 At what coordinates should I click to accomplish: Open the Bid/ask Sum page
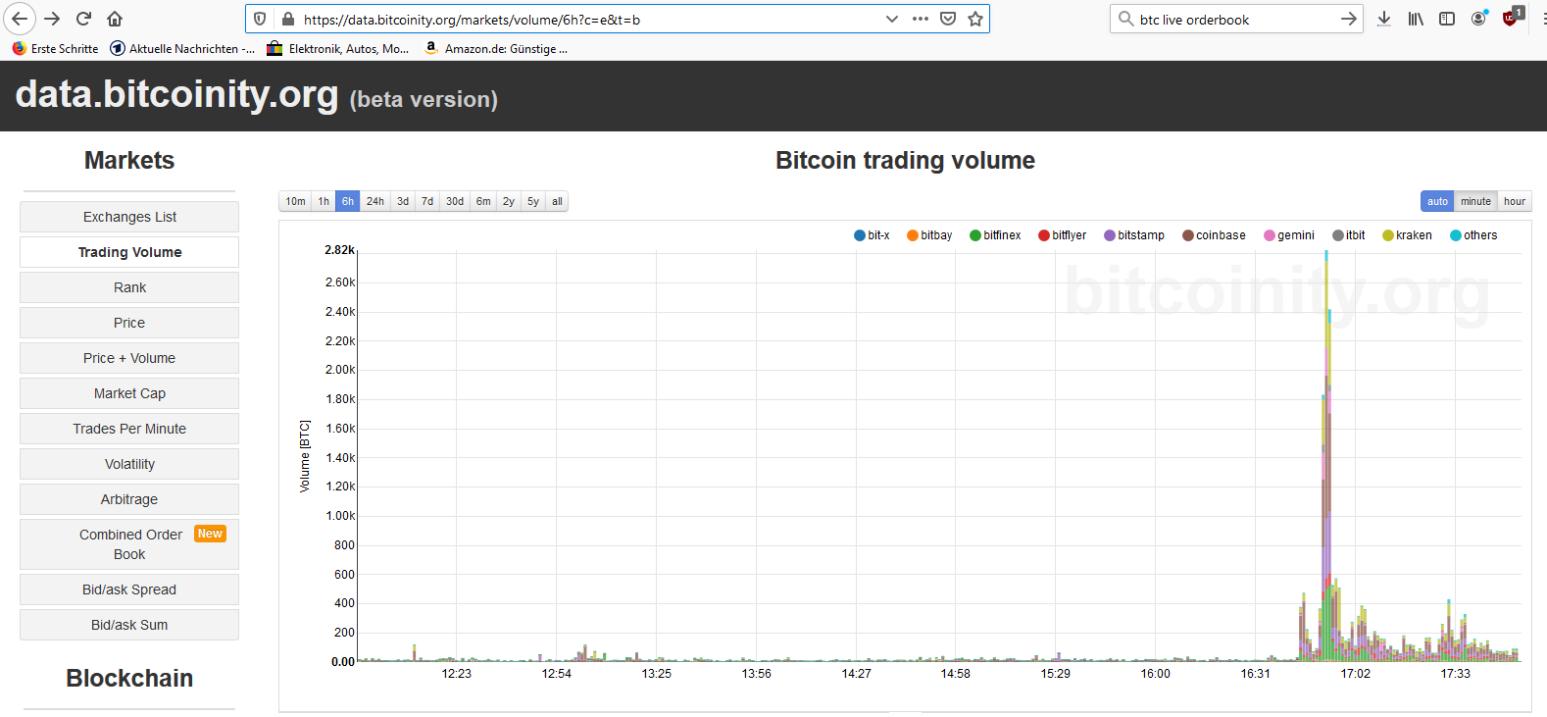pyautogui.click(x=129, y=625)
